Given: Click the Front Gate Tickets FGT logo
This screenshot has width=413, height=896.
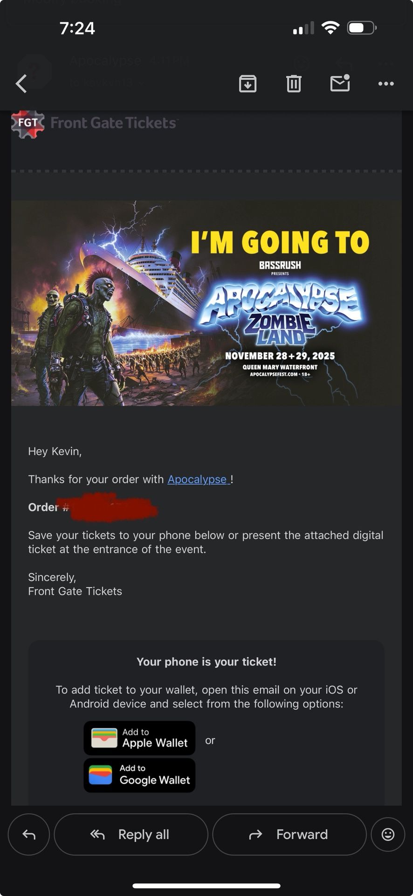Looking at the screenshot, I should click(28, 124).
